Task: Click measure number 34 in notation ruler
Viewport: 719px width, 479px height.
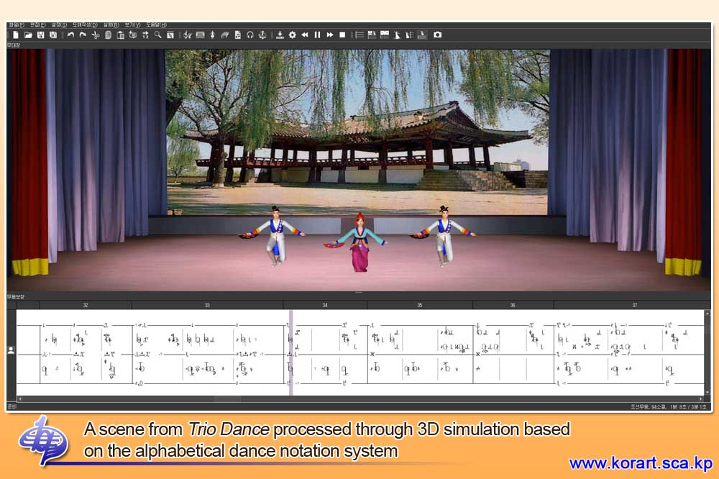Action: coord(325,305)
